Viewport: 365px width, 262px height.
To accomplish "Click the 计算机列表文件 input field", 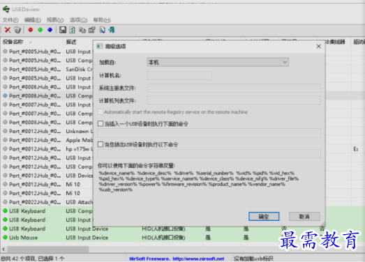I will (234, 100).
